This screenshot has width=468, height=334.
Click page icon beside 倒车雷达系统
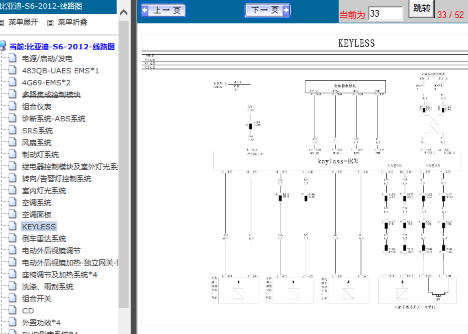13,238
